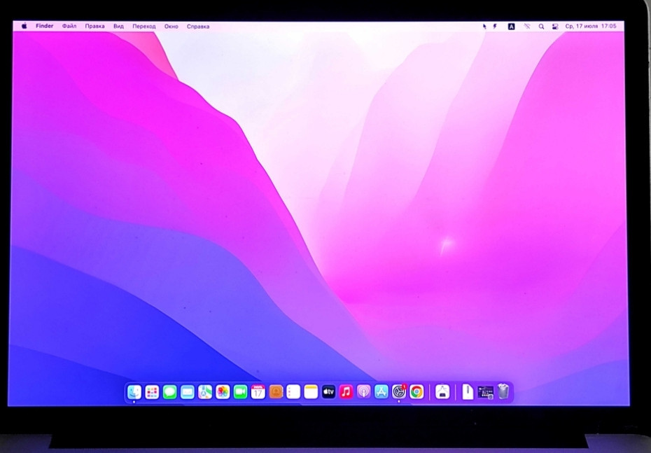Open Podcasts from the Dock
The width and height of the screenshot is (651, 453).
click(361, 393)
